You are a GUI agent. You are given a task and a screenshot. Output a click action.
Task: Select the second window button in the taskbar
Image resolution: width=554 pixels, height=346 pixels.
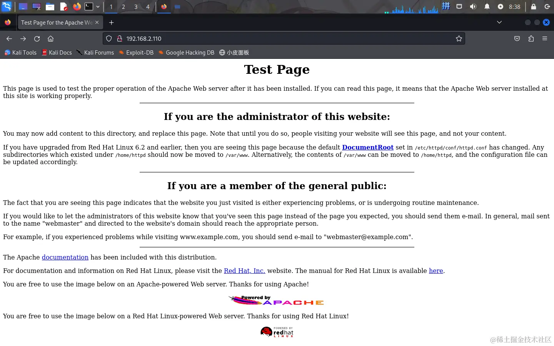[177, 7]
